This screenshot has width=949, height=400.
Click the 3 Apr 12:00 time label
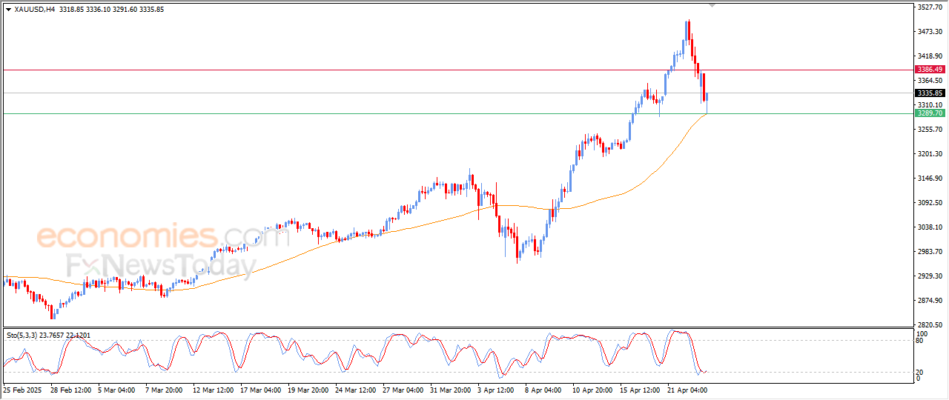point(497,389)
